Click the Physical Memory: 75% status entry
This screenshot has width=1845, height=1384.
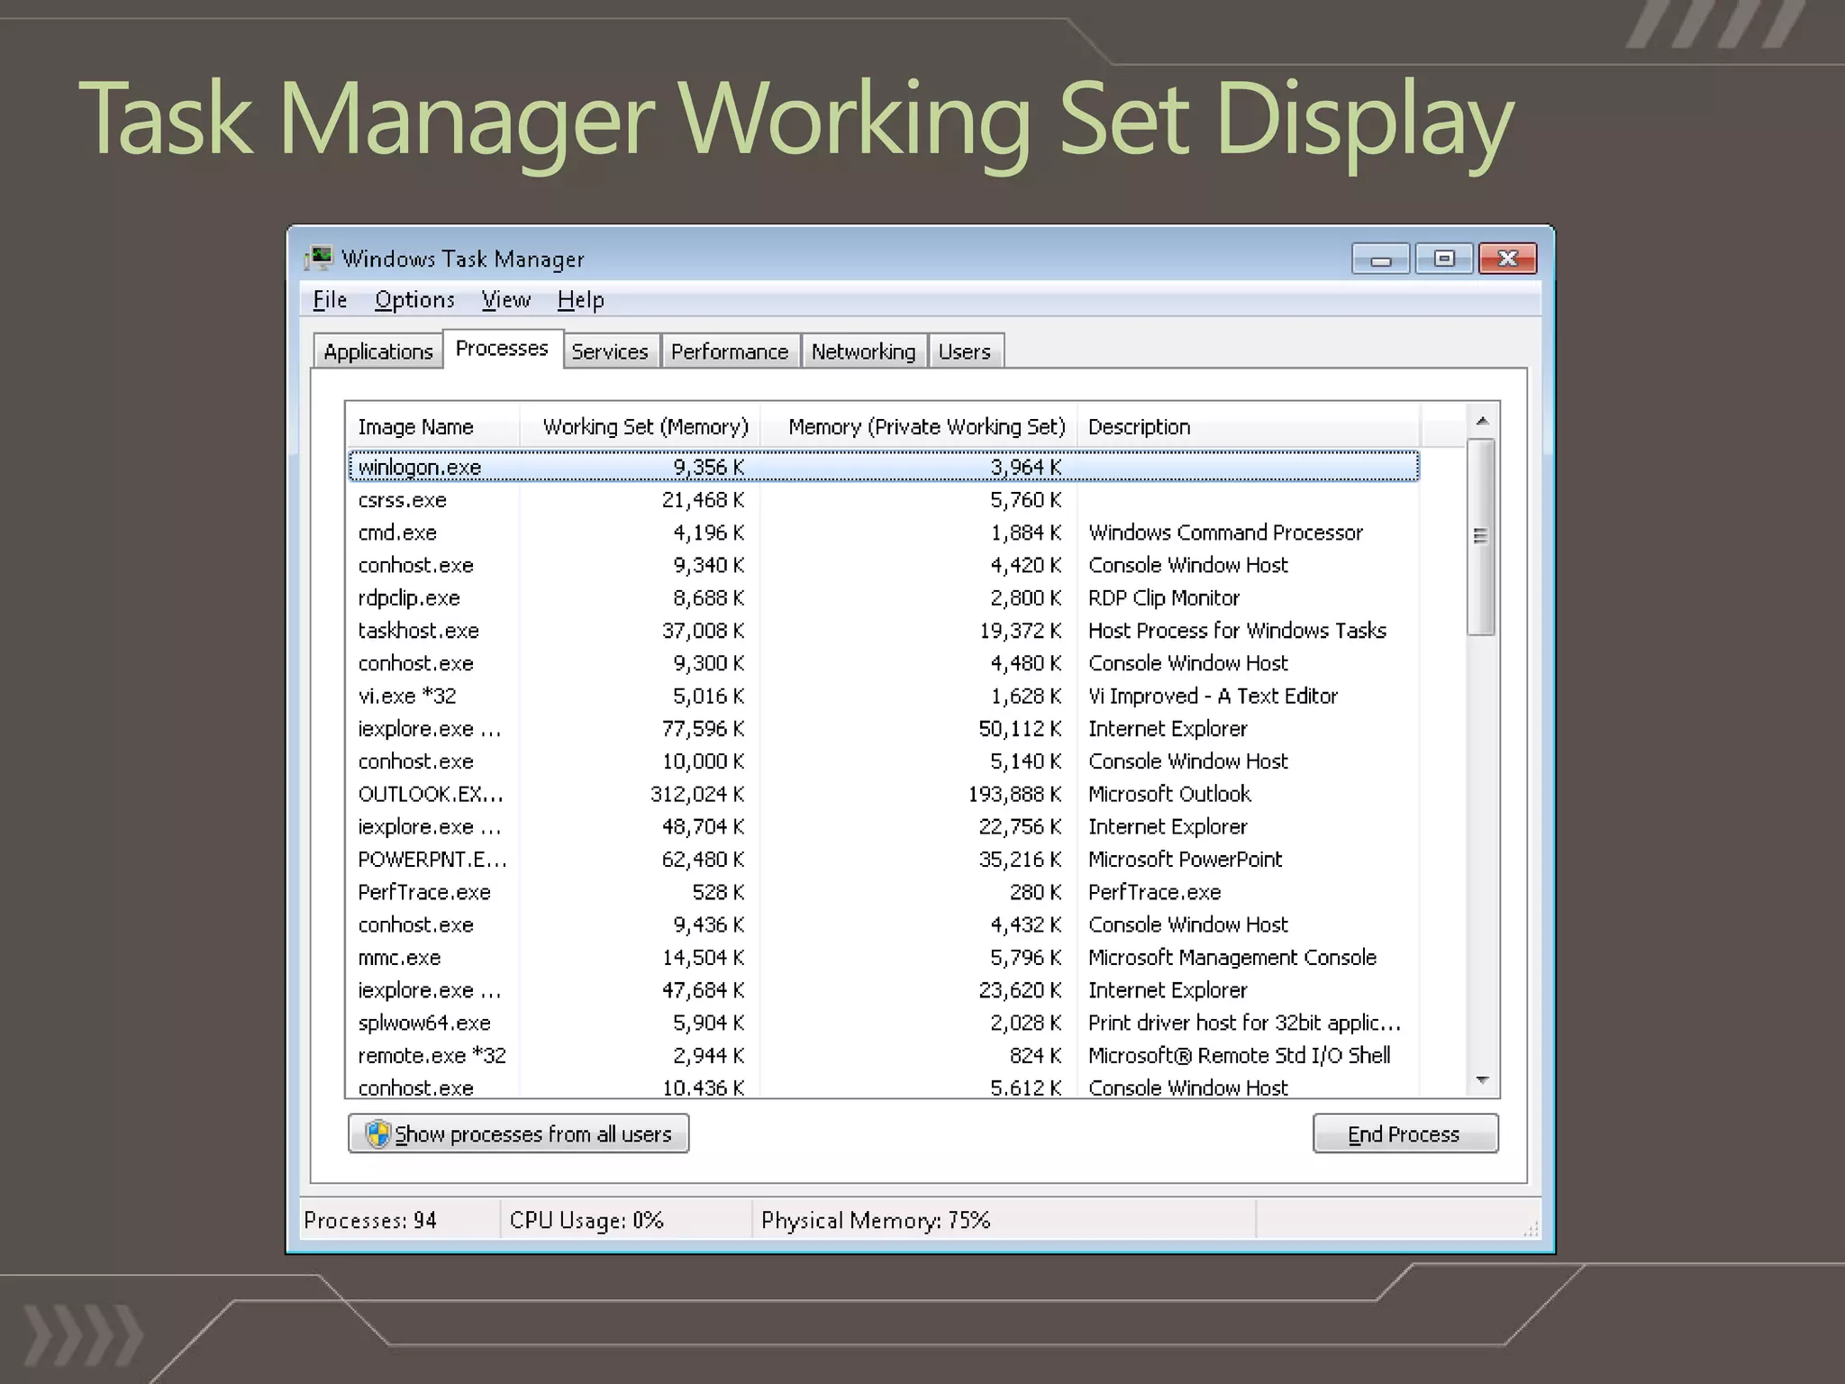click(x=876, y=1220)
